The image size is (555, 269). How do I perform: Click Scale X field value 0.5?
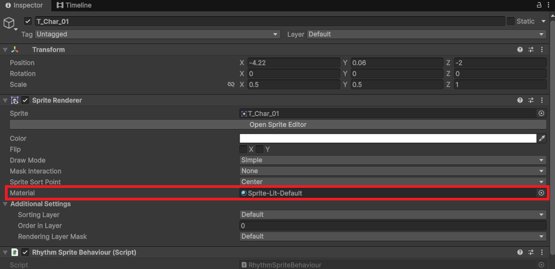(293, 85)
